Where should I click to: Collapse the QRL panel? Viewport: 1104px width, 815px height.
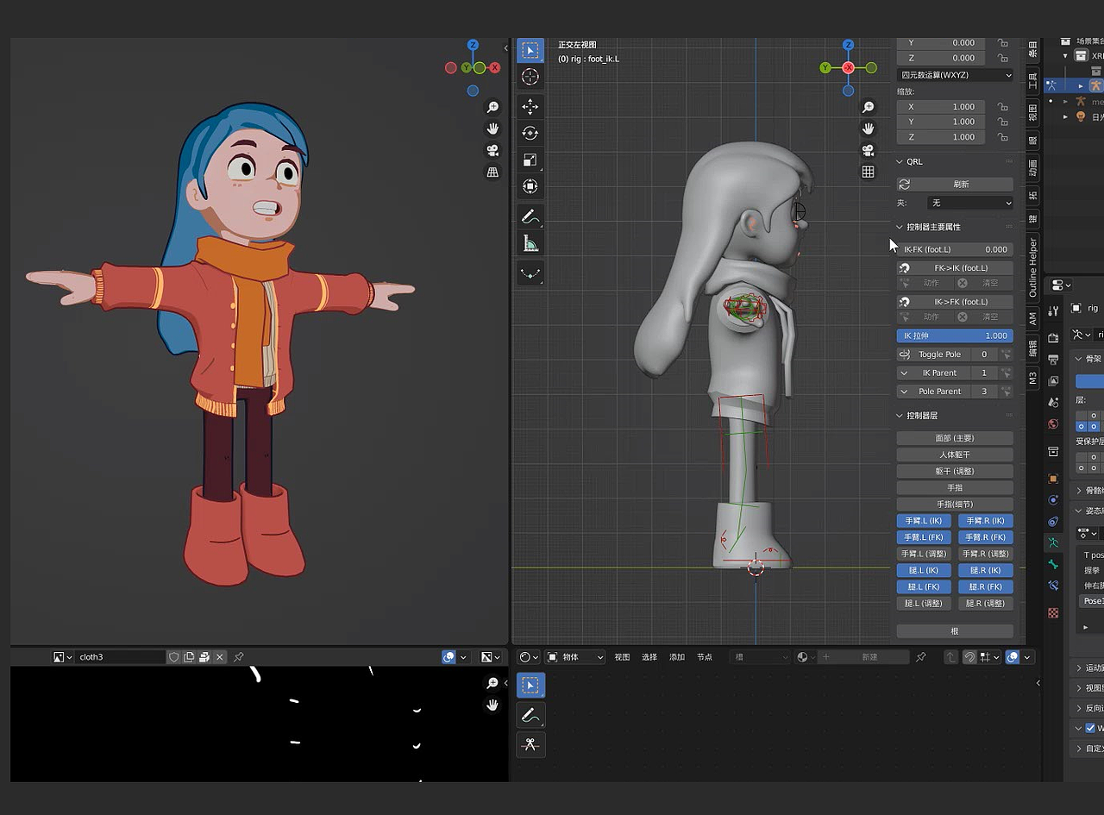[x=900, y=161]
